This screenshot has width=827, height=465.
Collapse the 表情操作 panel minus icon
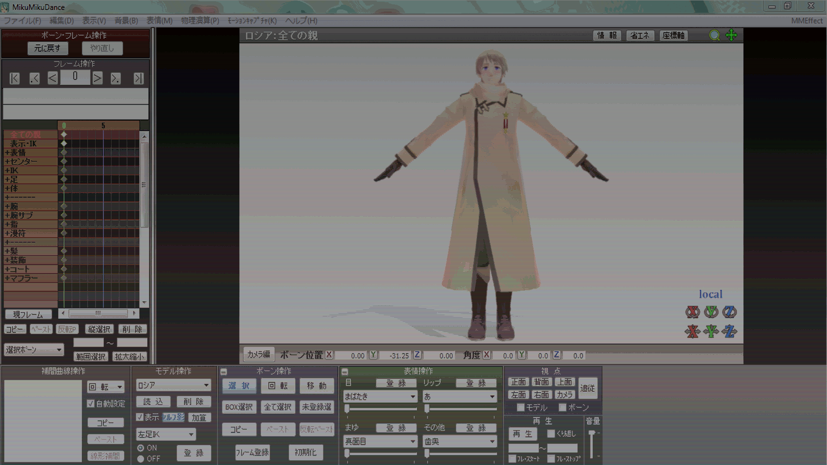tap(345, 372)
